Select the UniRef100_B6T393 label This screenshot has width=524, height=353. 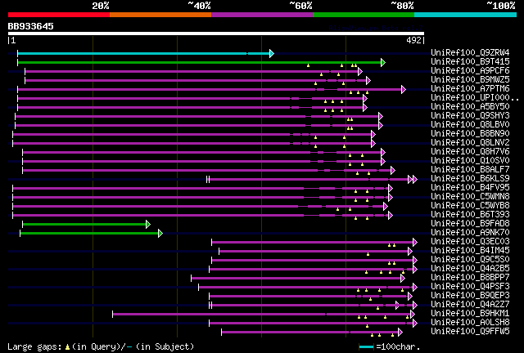470,215
